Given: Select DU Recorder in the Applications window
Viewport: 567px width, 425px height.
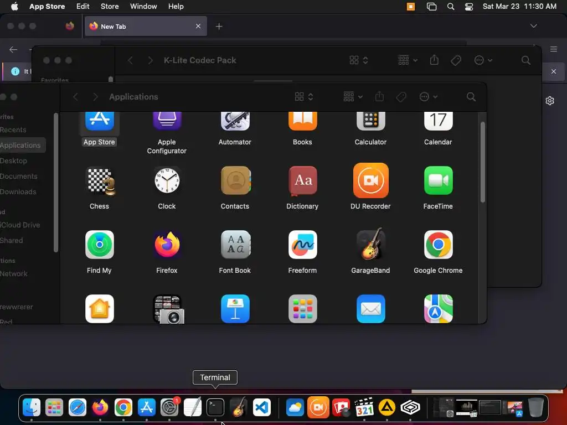Looking at the screenshot, I should point(370,181).
